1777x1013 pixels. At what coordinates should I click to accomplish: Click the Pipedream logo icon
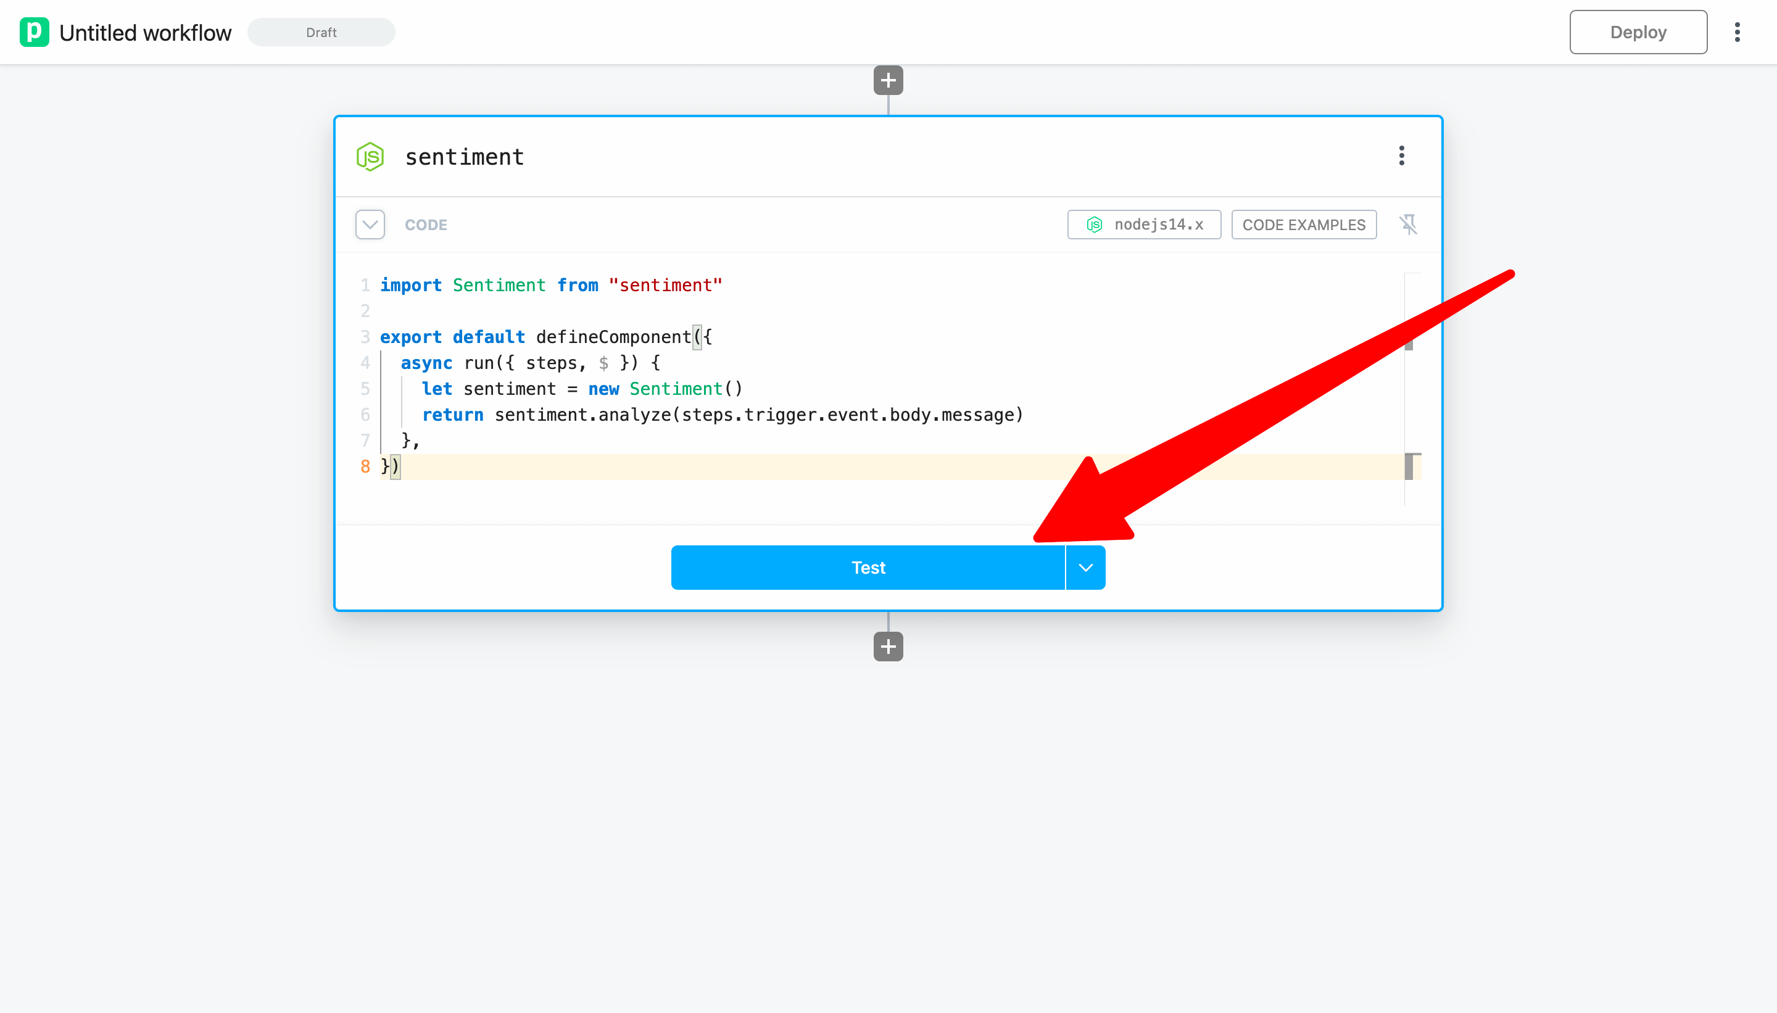pyautogui.click(x=34, y=33)
